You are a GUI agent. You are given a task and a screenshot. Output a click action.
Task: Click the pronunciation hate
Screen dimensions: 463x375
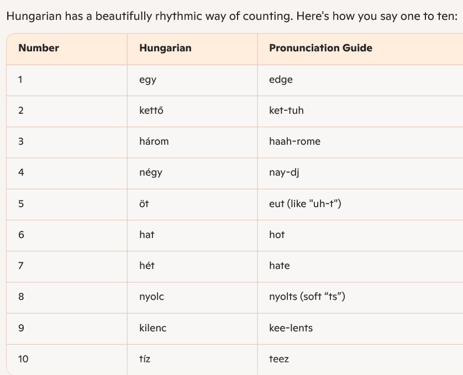pos(280,266)
